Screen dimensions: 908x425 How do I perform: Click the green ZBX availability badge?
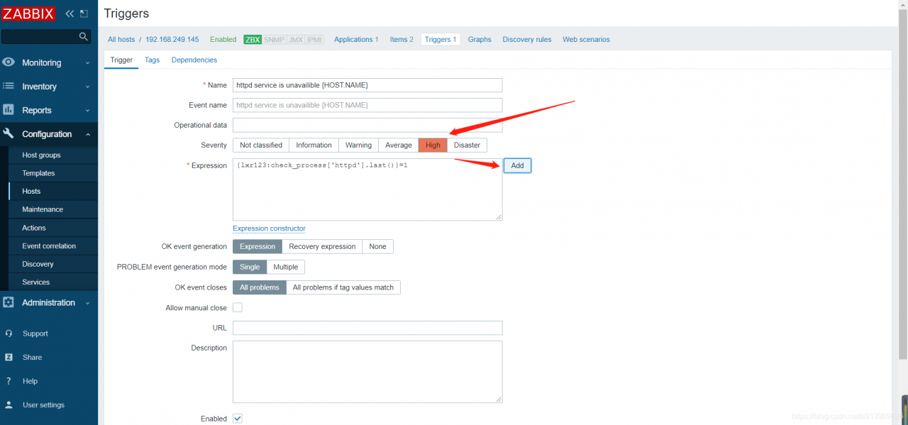[253, 40]
